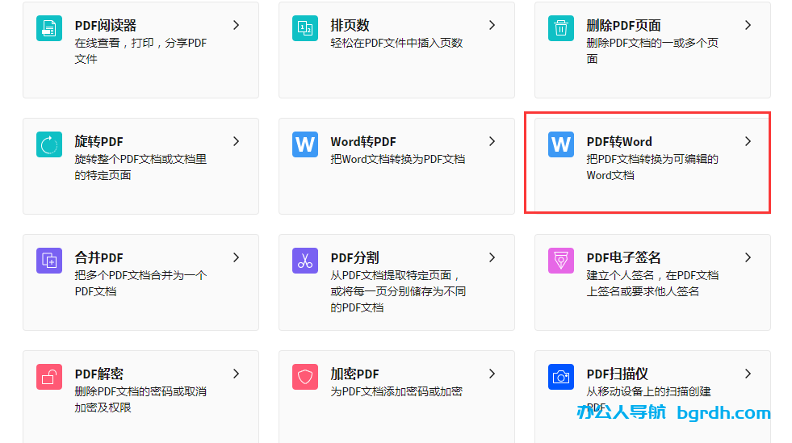Click the 加密PDF shield icon

[x=305, y=377]
